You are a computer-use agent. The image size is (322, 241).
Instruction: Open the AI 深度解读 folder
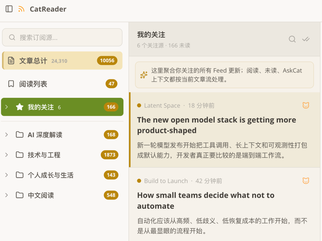point(62,135)
